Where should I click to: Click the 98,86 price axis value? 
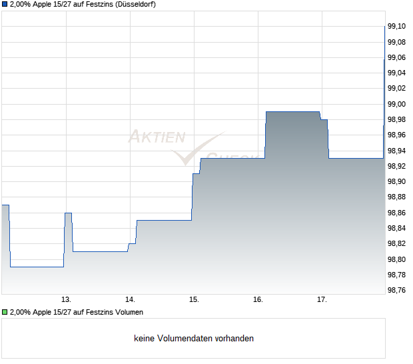(396, 213)
